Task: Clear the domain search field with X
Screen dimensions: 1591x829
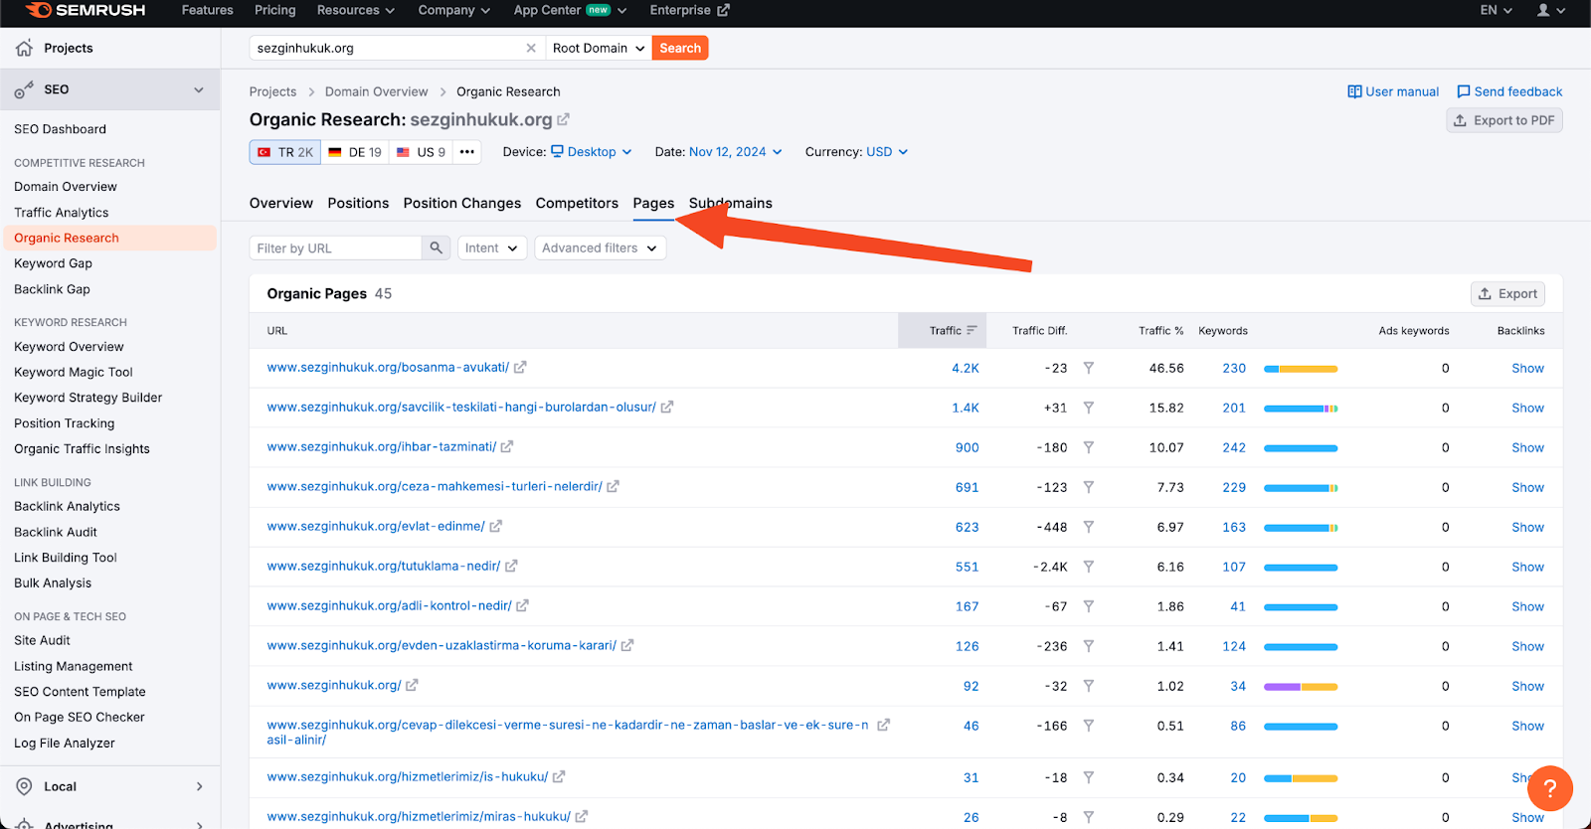Action: (x=531, y=48)
